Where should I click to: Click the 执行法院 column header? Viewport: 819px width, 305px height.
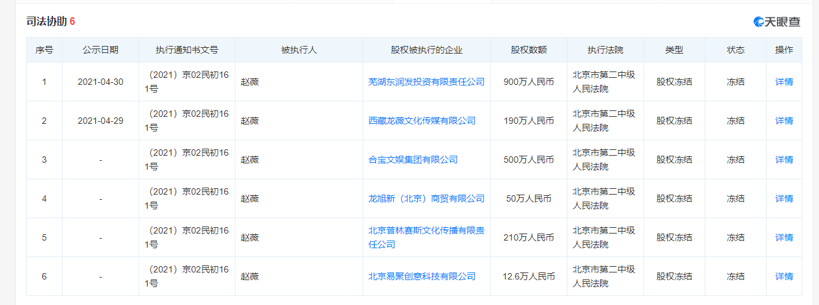(605, 50)
